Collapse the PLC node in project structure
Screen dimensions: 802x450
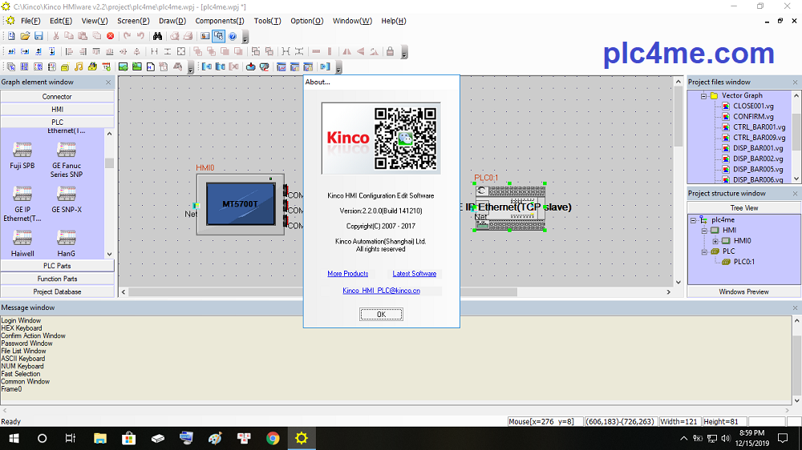tap(703, 251)
